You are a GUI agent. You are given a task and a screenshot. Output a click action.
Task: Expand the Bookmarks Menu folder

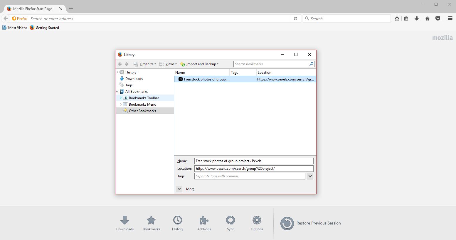(121, 104)
